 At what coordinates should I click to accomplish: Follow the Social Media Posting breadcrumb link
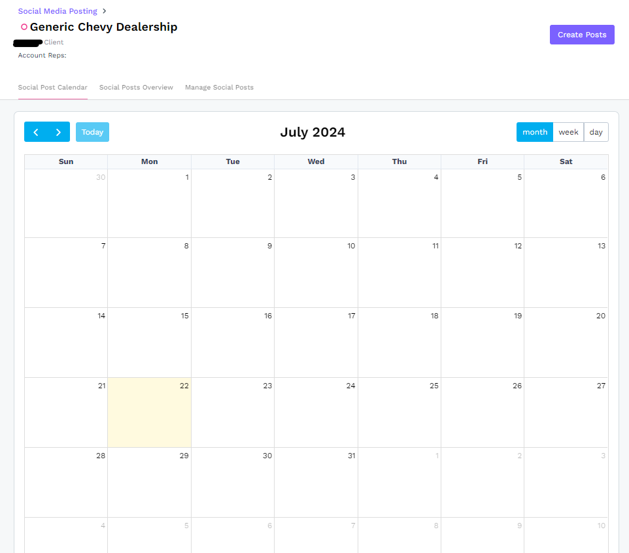pyautogui.click(x=58, y=11)
